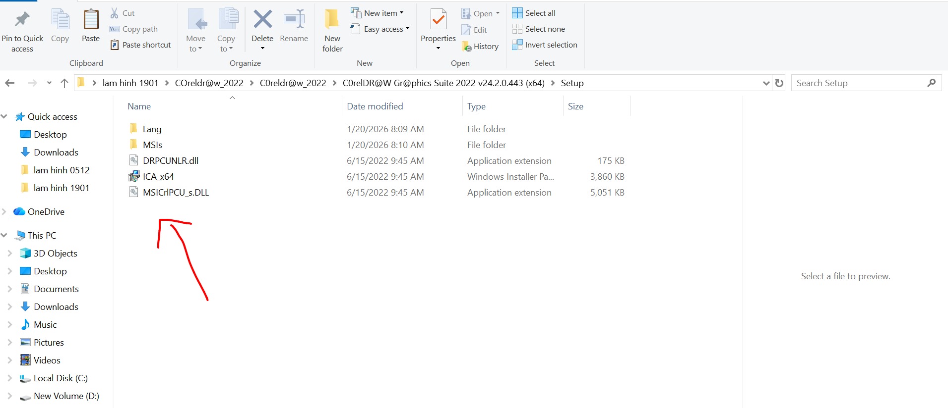Screen dimensions: 948x408
Task: Open the New item dropdown
Action: pos(378,13)
